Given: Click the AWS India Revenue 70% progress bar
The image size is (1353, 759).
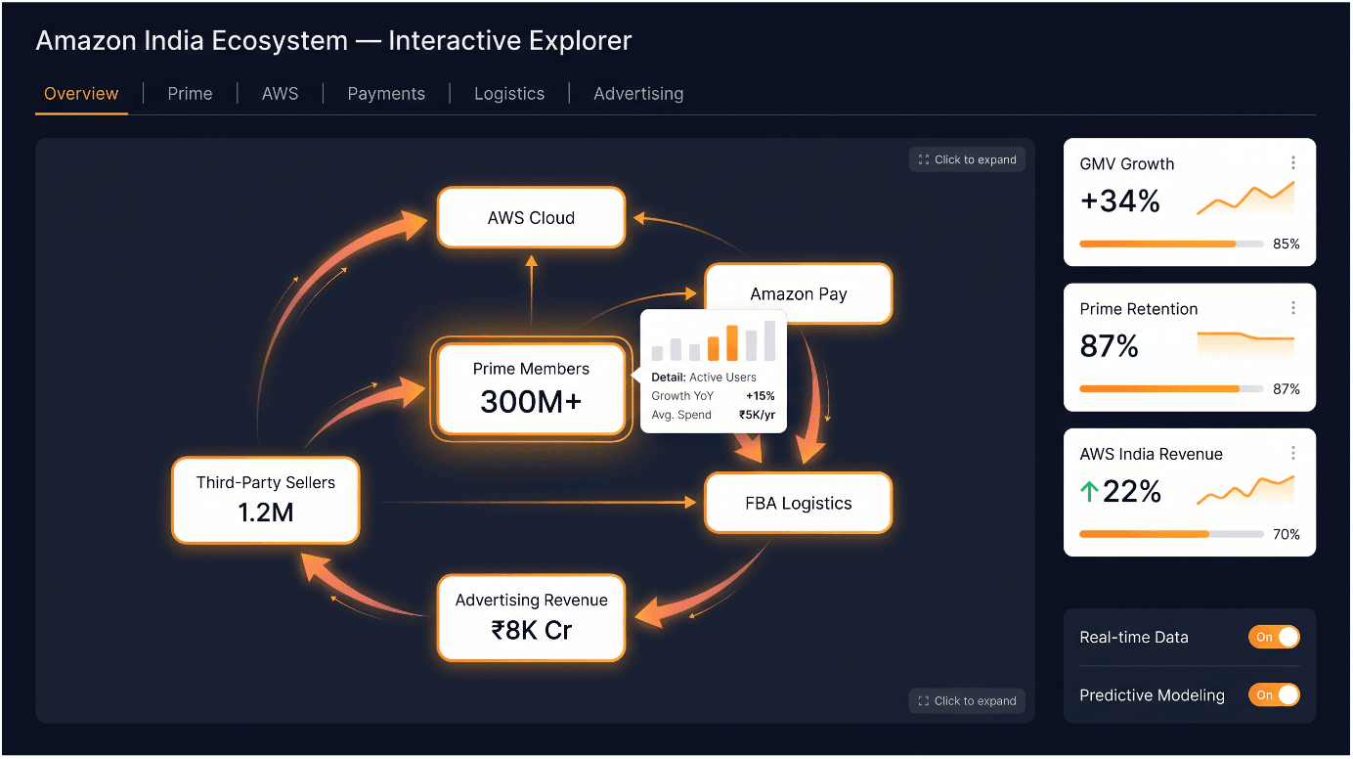Looking at the screenshot, I should (1171, 534).
